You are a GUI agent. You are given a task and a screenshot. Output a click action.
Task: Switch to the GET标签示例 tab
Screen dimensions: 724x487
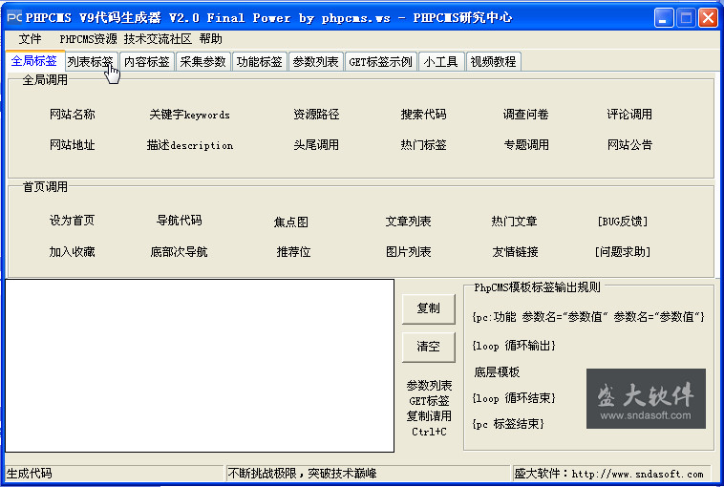[380, 61]
